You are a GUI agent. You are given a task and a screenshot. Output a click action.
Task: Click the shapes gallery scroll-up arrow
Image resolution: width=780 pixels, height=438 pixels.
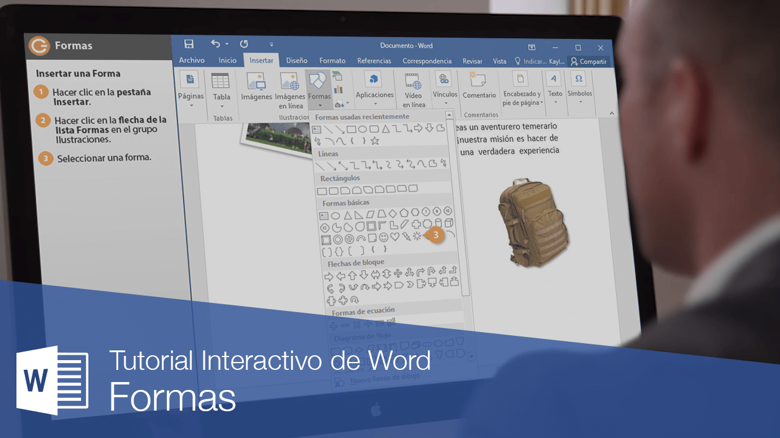click(x=448, y=115)
